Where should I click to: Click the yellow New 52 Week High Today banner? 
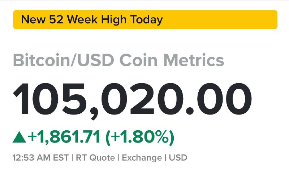[145, 19]
